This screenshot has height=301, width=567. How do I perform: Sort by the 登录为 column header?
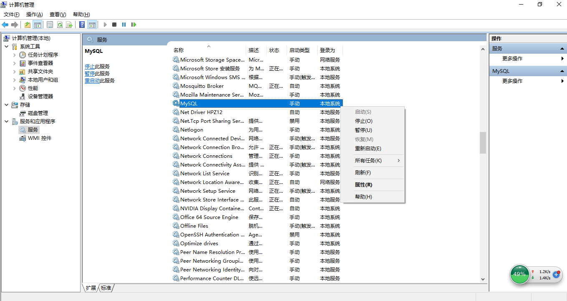click(x=330, y=50)
